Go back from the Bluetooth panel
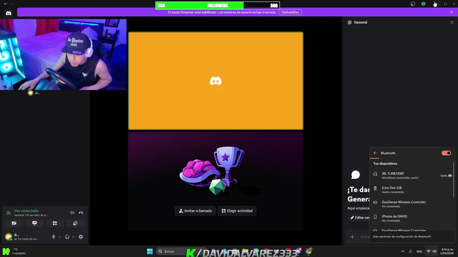Viewport: 458px width, 257px height. pyautogui.click(x=375, y=153)
